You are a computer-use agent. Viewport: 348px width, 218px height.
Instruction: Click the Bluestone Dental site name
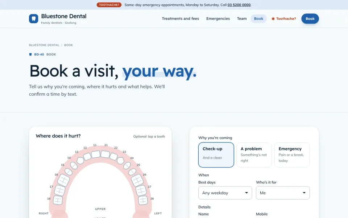click(x=64, y=16)
